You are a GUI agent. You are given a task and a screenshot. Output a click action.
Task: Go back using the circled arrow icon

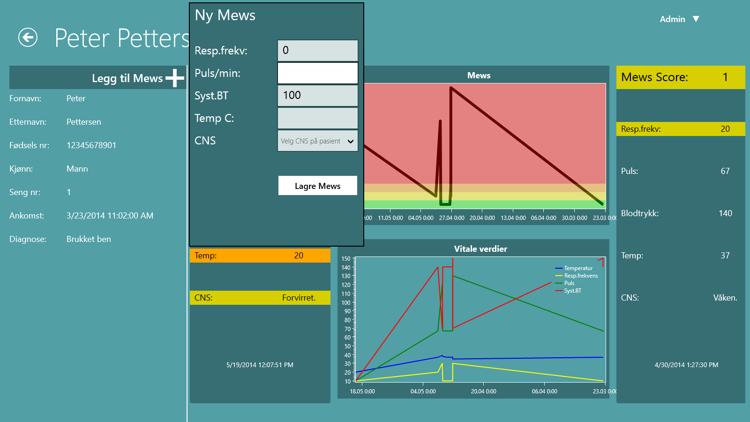coord(28,38)
